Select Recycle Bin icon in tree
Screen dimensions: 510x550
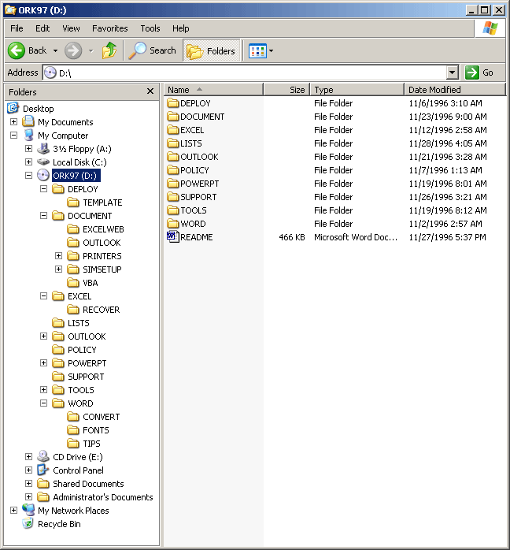(x=28, y=523)
